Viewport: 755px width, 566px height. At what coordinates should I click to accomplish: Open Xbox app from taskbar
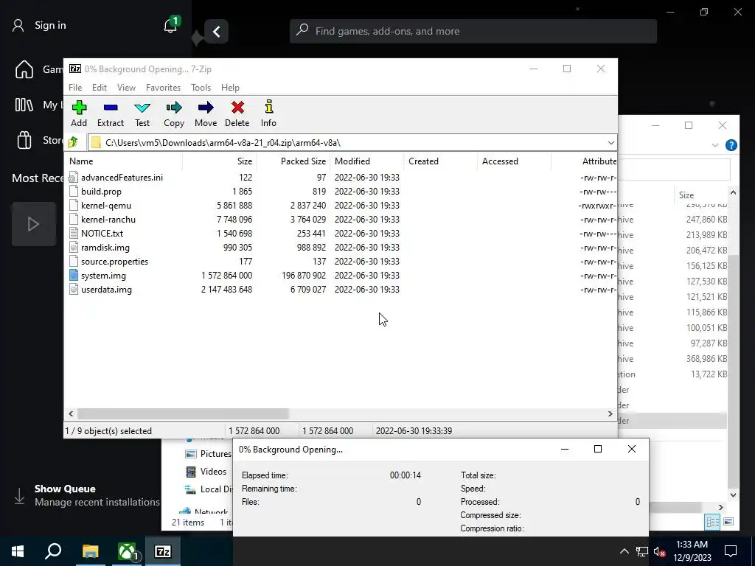point(127,551)
